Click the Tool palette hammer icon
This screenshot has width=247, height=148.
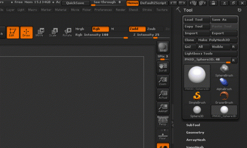(x=178, y=10)
